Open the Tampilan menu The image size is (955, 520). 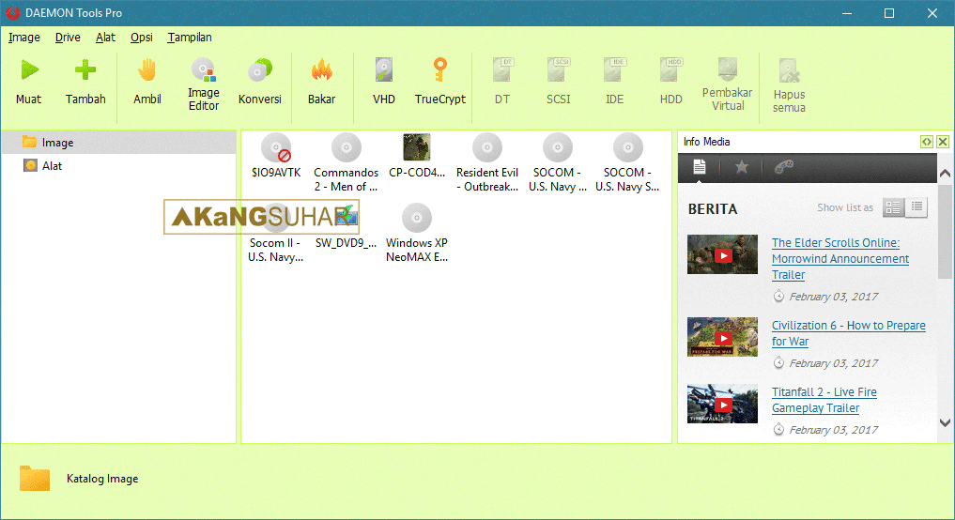[190, 38]
